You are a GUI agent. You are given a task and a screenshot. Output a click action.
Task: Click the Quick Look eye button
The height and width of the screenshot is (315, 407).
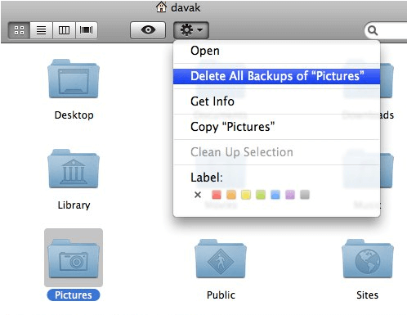click(x=148, y=30)
